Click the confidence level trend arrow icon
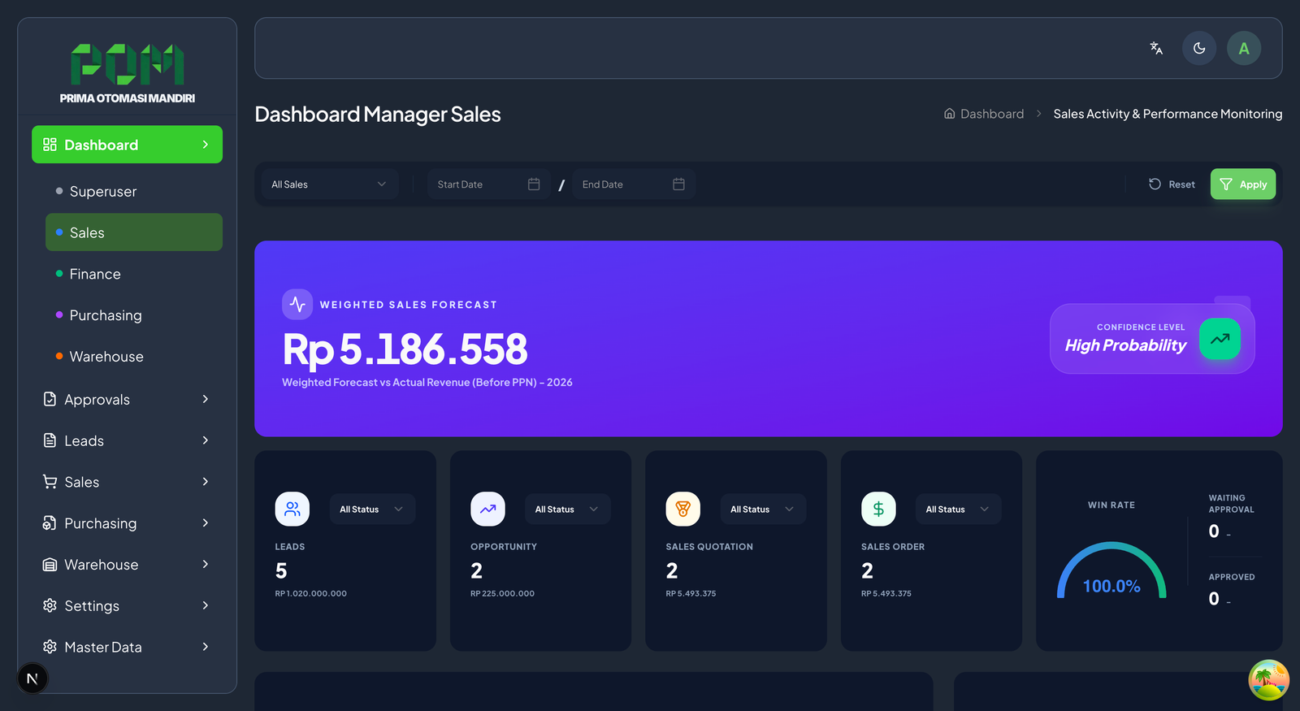This screenshot has height=711, width=1300. [1220, 339]
